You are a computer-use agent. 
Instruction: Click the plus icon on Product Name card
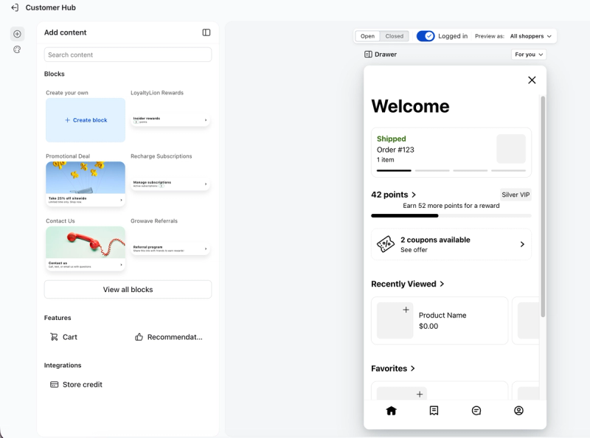pyautogui.click(x=406, y=310)
